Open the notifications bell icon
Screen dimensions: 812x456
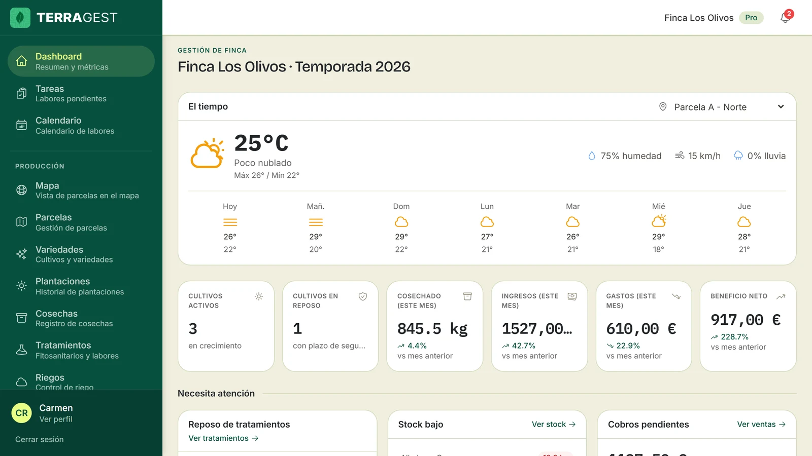785,18
